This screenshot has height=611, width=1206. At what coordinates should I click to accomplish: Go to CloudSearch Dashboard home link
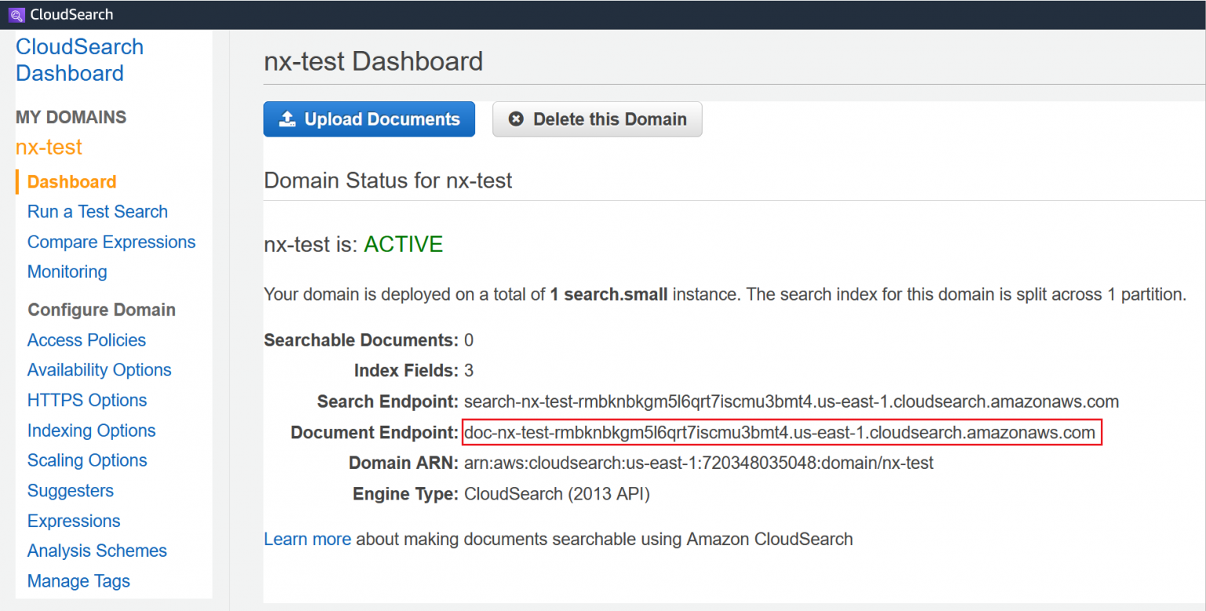[79, 60]
